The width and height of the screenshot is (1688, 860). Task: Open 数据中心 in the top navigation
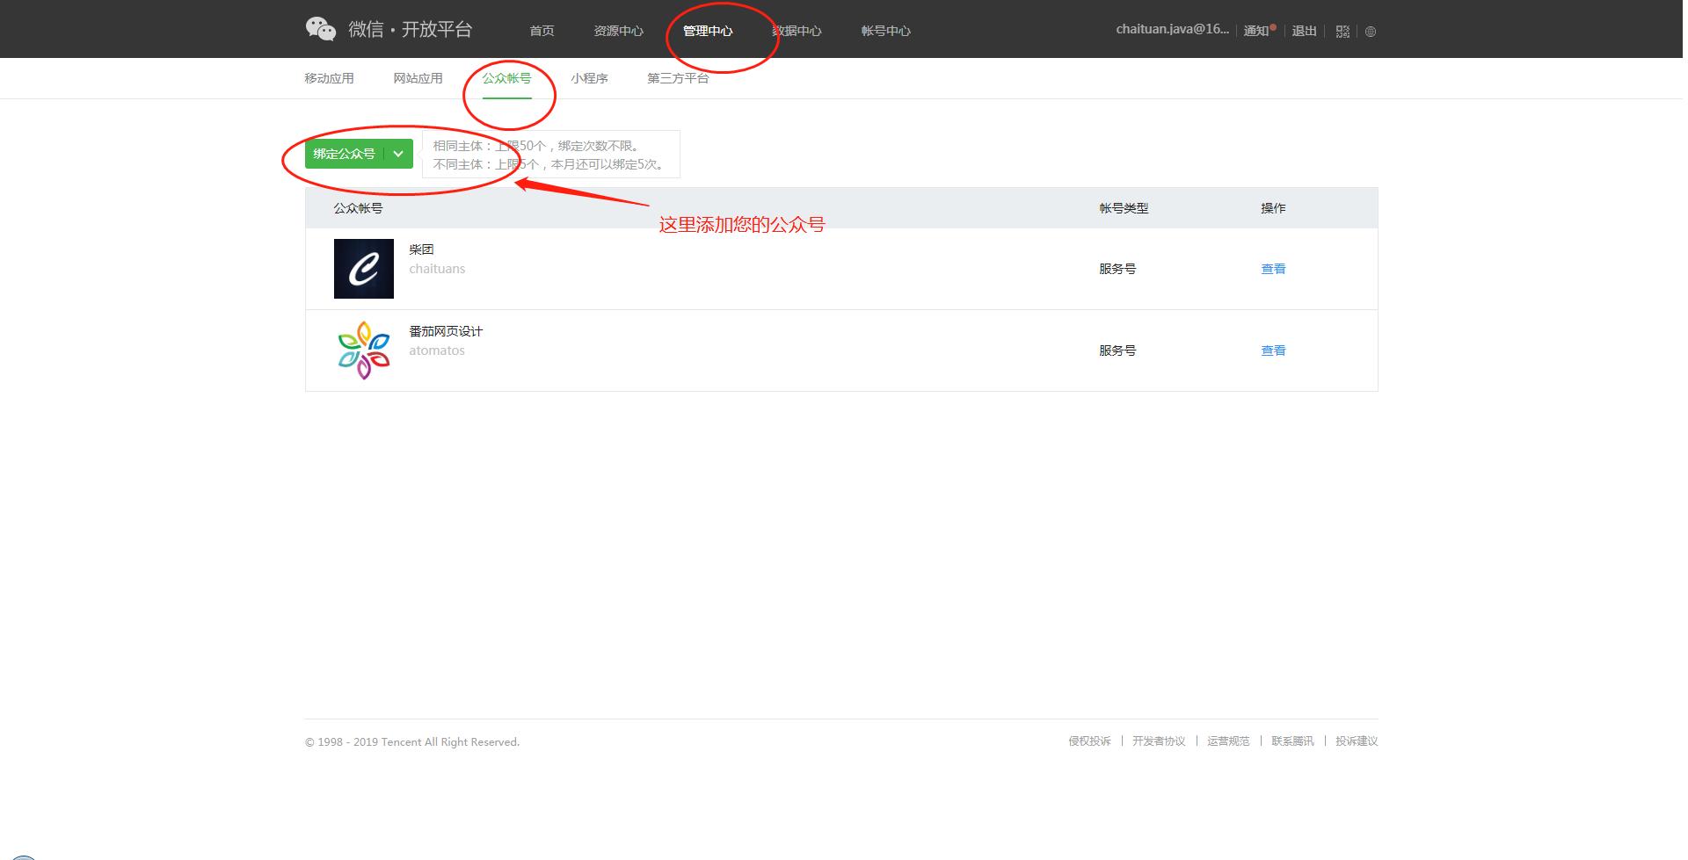click(797, 31)
